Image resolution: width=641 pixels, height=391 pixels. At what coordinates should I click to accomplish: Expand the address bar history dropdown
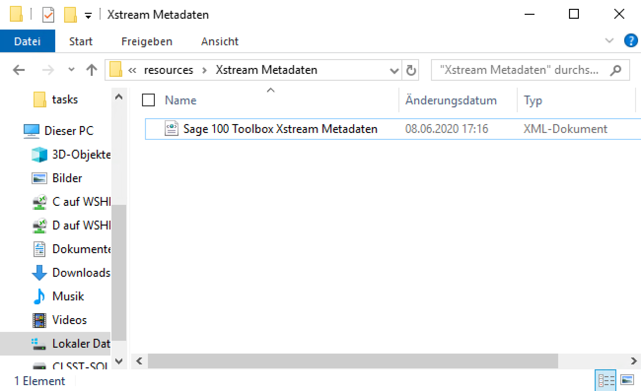tap(394, 70)
